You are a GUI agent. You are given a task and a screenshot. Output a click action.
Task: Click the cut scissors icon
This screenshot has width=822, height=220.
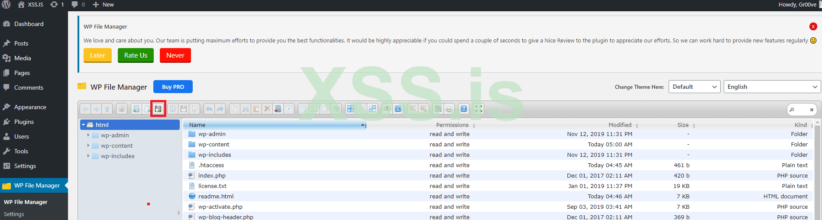(x=245, y=109)
